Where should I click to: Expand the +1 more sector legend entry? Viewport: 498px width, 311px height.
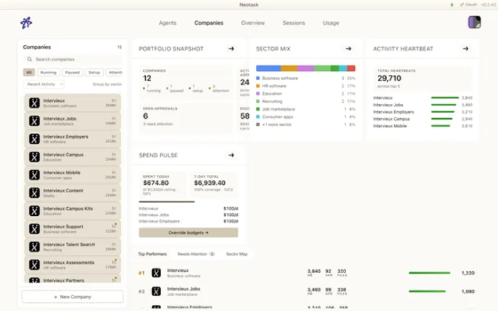tap(277, 125)
